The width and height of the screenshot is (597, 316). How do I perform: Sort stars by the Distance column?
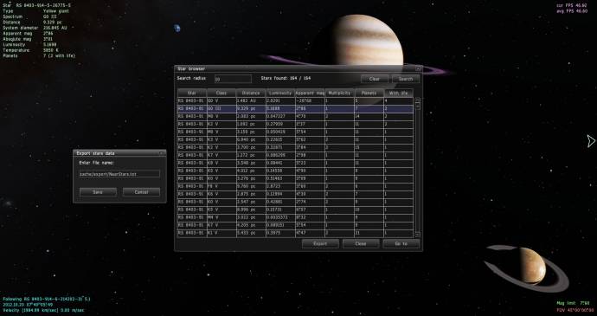click(x=251, y=93)
